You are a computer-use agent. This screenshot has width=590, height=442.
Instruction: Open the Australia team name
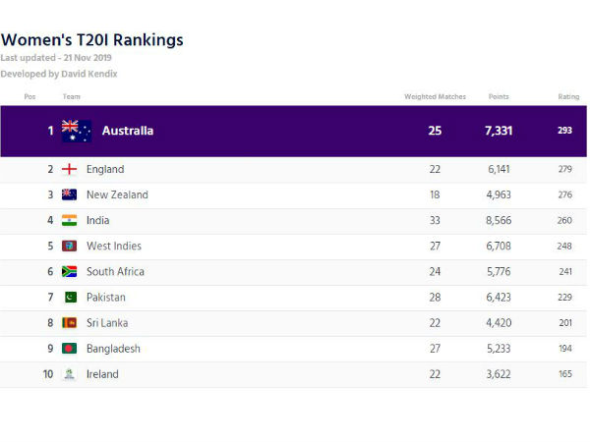point(128,131)
